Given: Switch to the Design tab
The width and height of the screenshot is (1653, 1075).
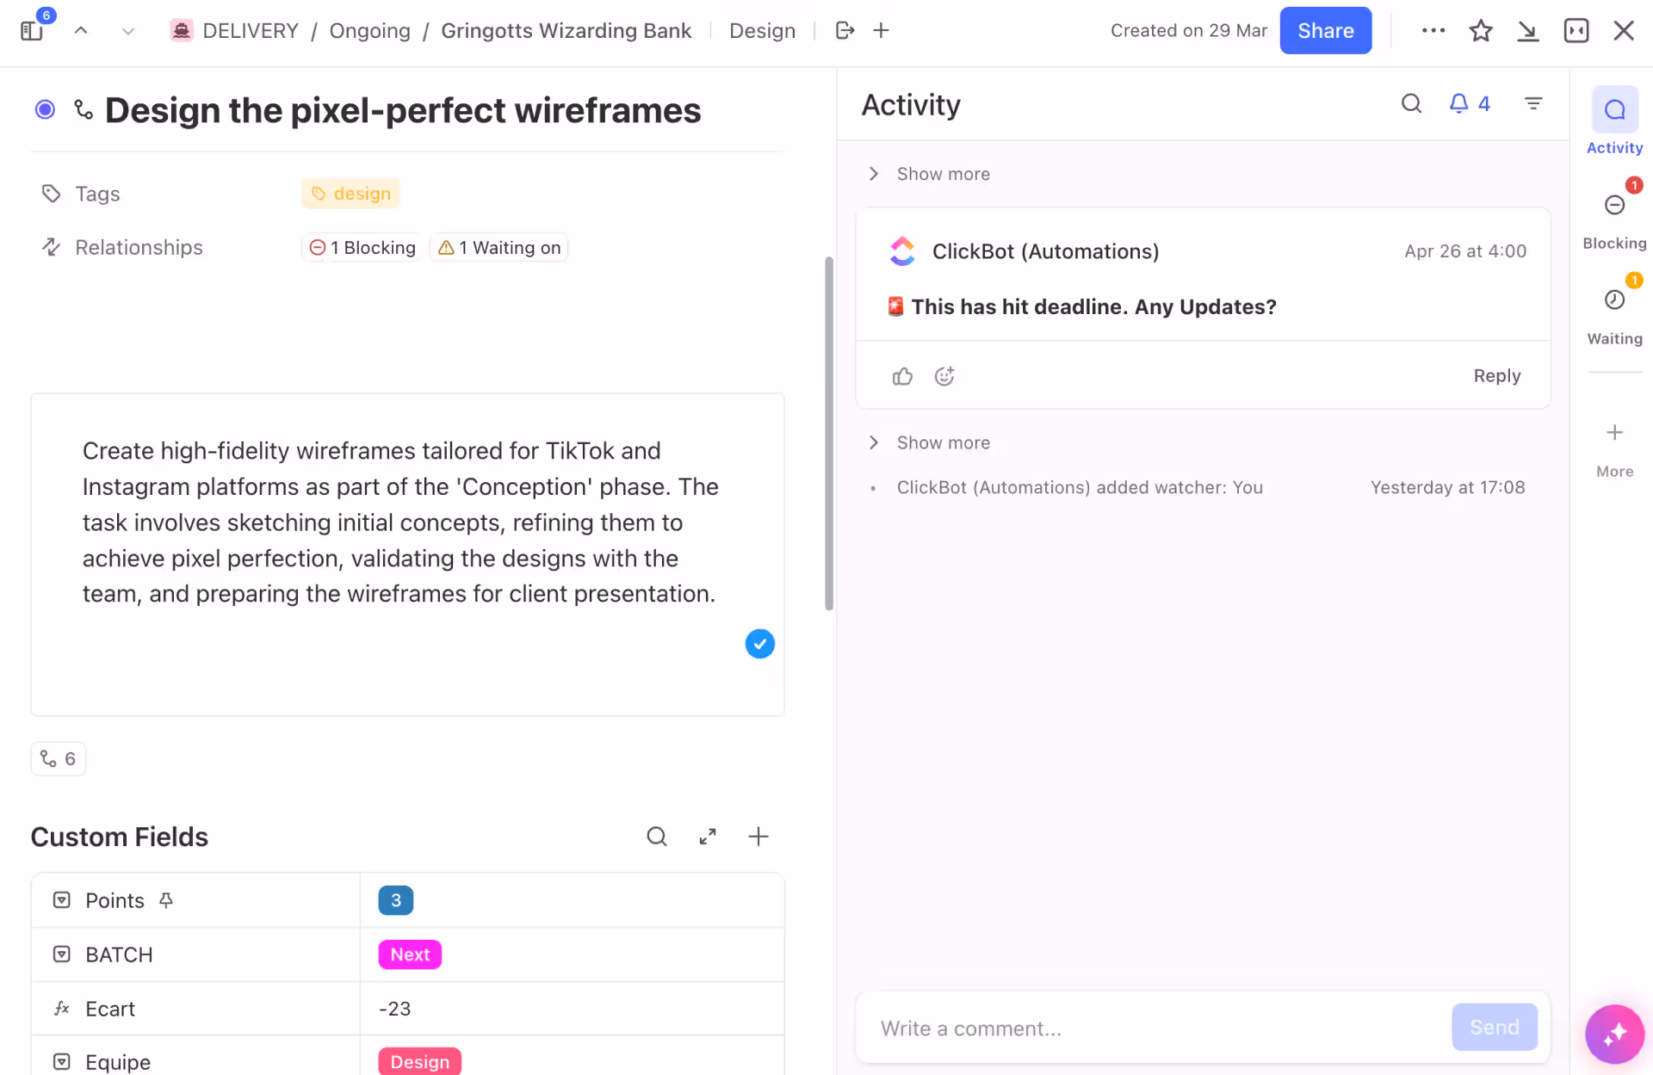Looking at the screenshot, I should coord(762,30).
